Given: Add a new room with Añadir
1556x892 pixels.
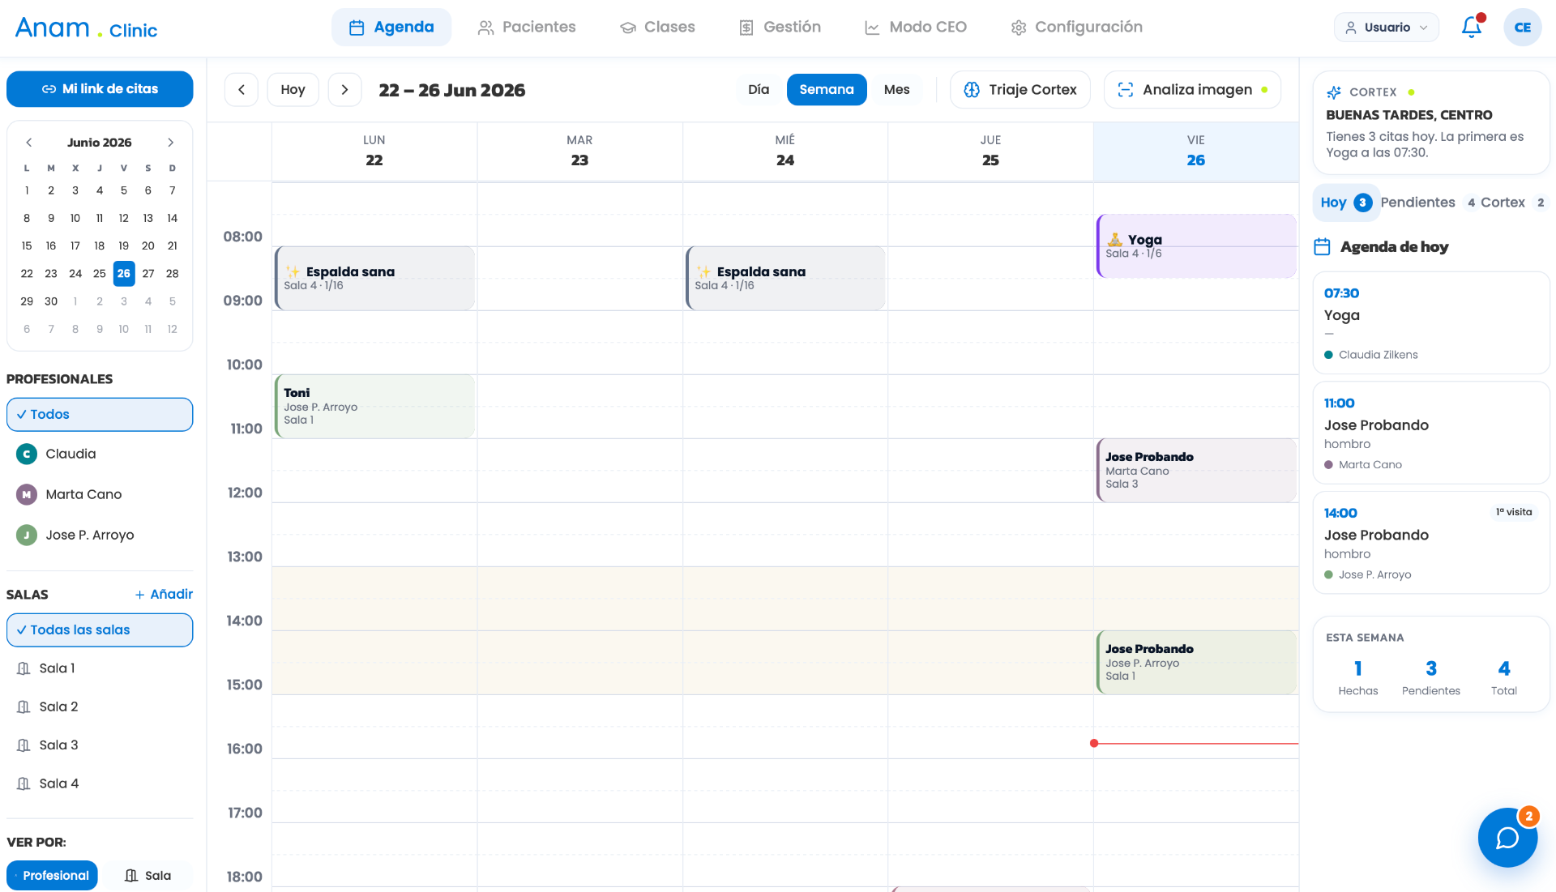Looking at the screenshot, I should tap(164, 595).
